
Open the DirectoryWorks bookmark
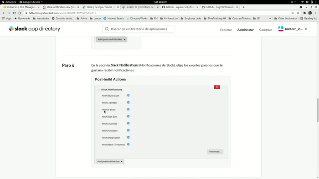137,19
